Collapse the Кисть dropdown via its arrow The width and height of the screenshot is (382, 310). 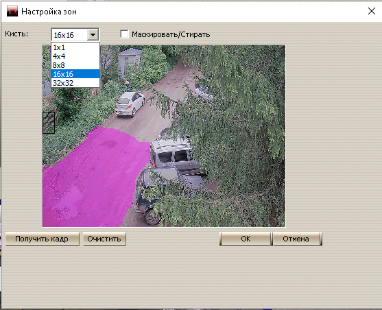click(93, 35)
